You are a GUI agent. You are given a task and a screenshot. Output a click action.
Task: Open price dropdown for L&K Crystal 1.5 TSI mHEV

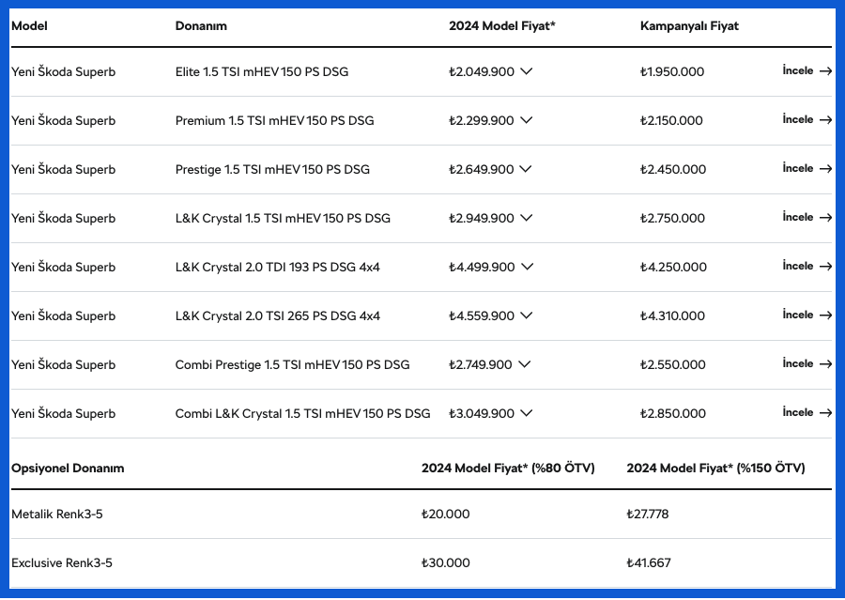point(527,218)
